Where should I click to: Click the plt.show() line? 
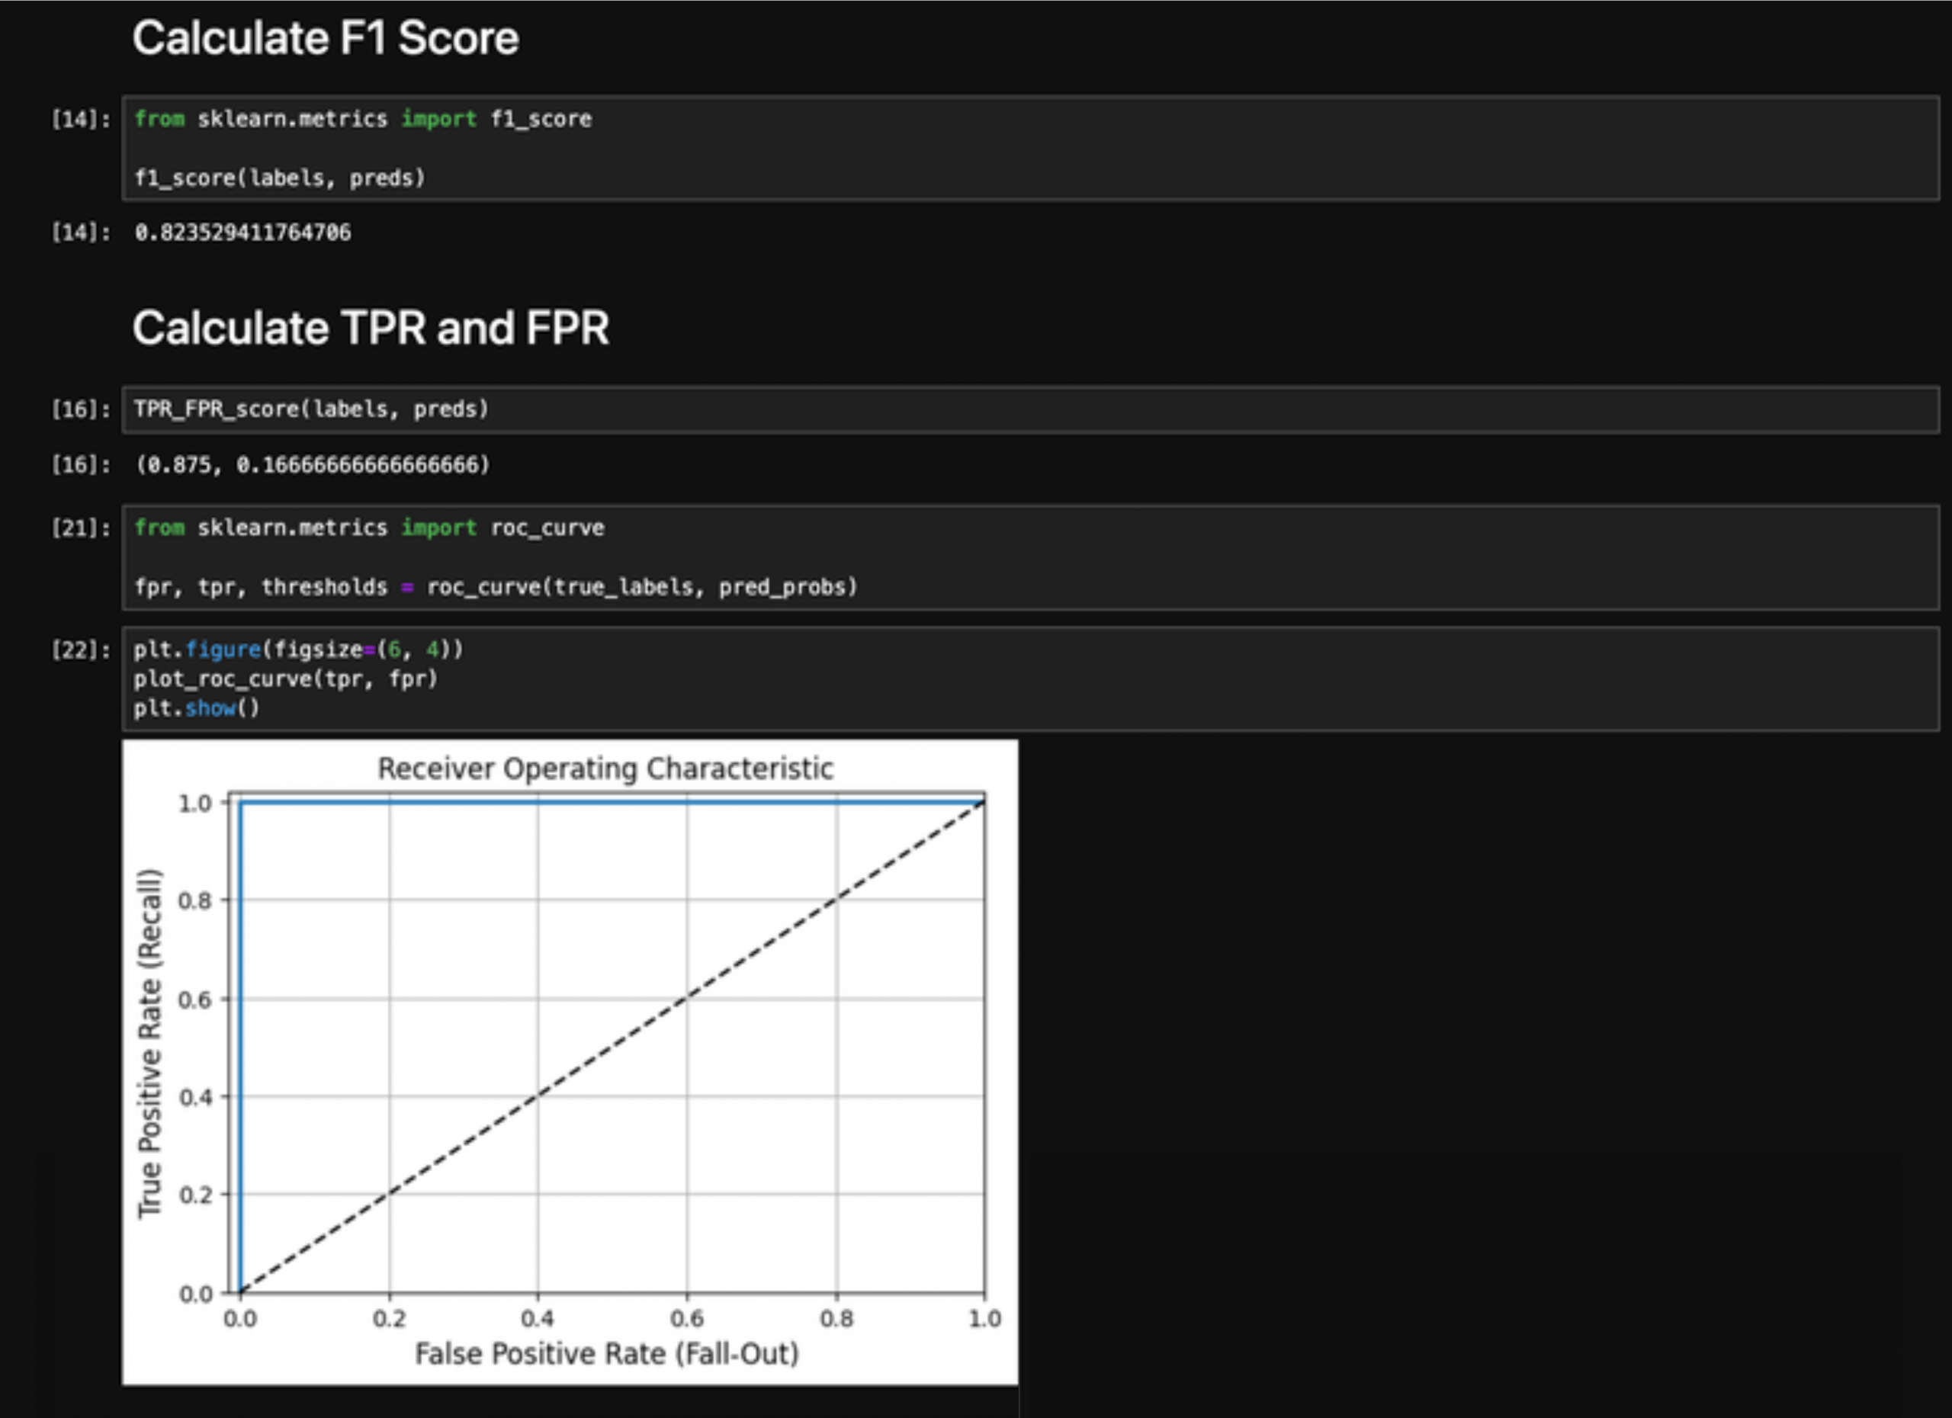click(x=196, y=708)
